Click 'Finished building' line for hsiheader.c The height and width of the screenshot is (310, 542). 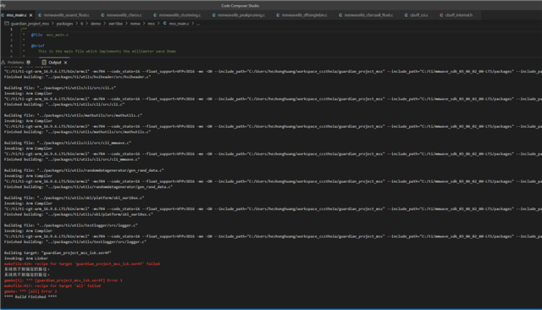(x=77, y=77)
